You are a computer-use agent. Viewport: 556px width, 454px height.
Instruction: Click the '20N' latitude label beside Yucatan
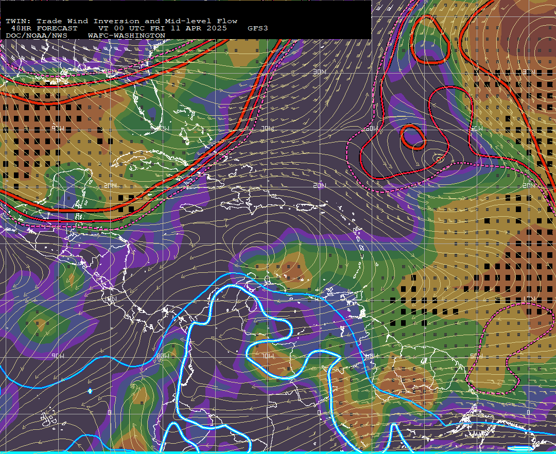pos(110,186)
